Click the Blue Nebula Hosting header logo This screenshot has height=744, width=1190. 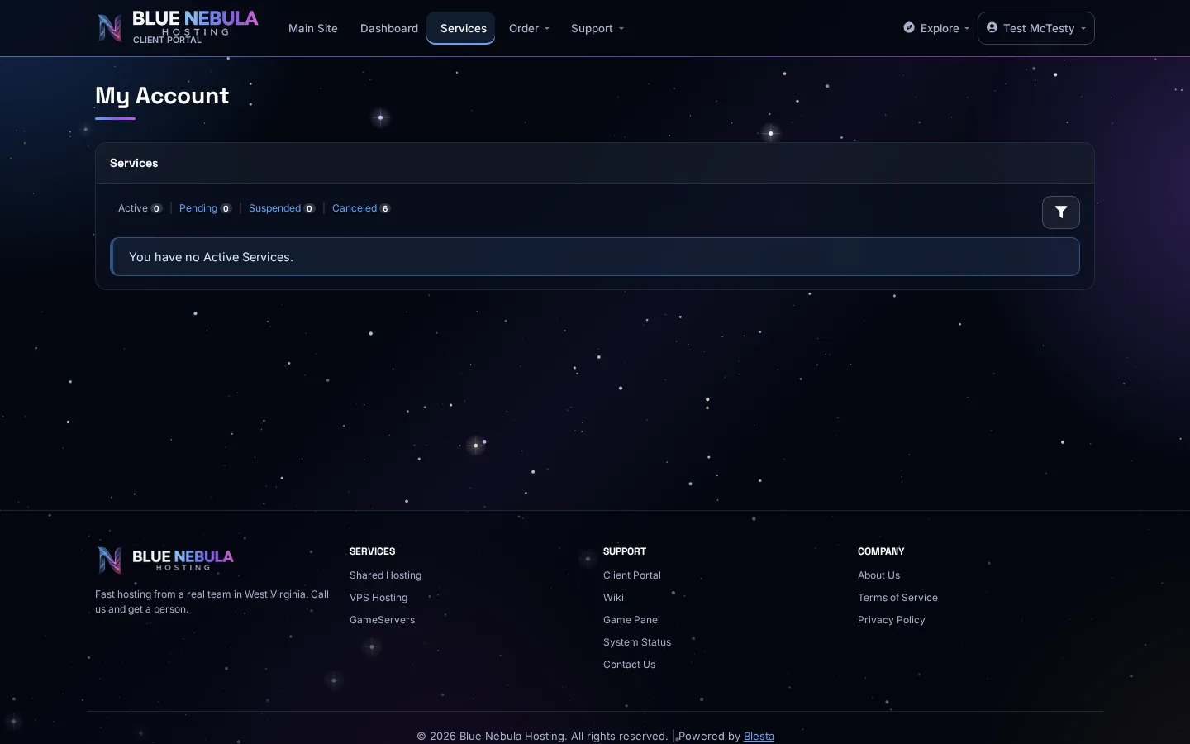(178, 27)
